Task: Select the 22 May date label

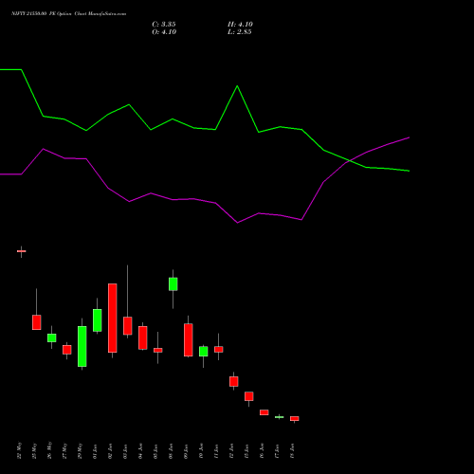Action: [19, 450]
